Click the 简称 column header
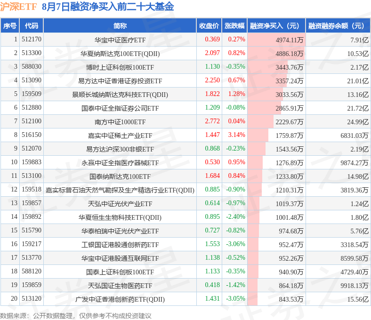The width and height of the screenshot is (371, 320). pyautogui.click(x=120, y=25)
